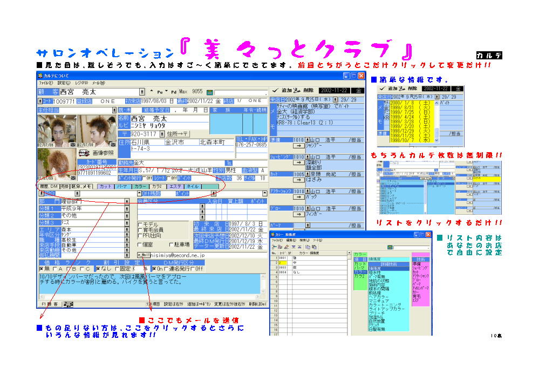Click the arrow button in アフターシャンプー row

pyautogui.click(x=298, y=197)
